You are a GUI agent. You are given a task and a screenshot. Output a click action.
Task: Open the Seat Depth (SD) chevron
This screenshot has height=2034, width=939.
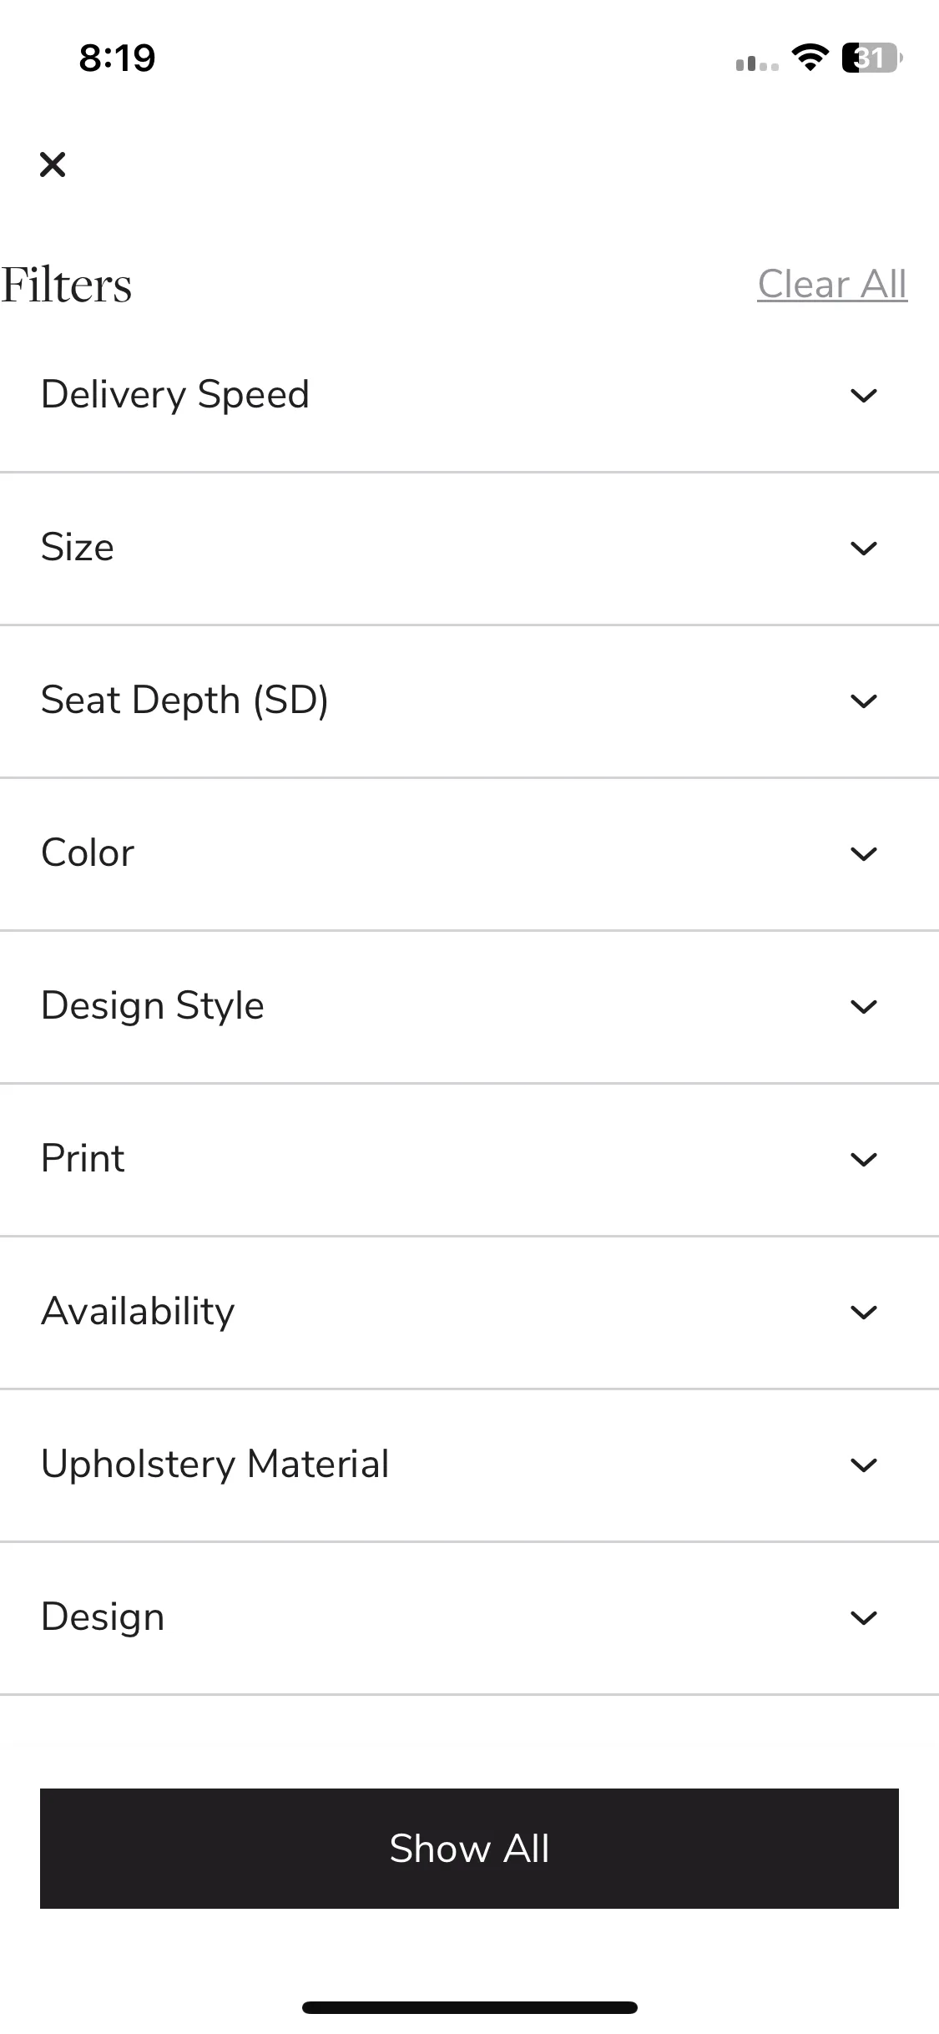coord(863,701)
